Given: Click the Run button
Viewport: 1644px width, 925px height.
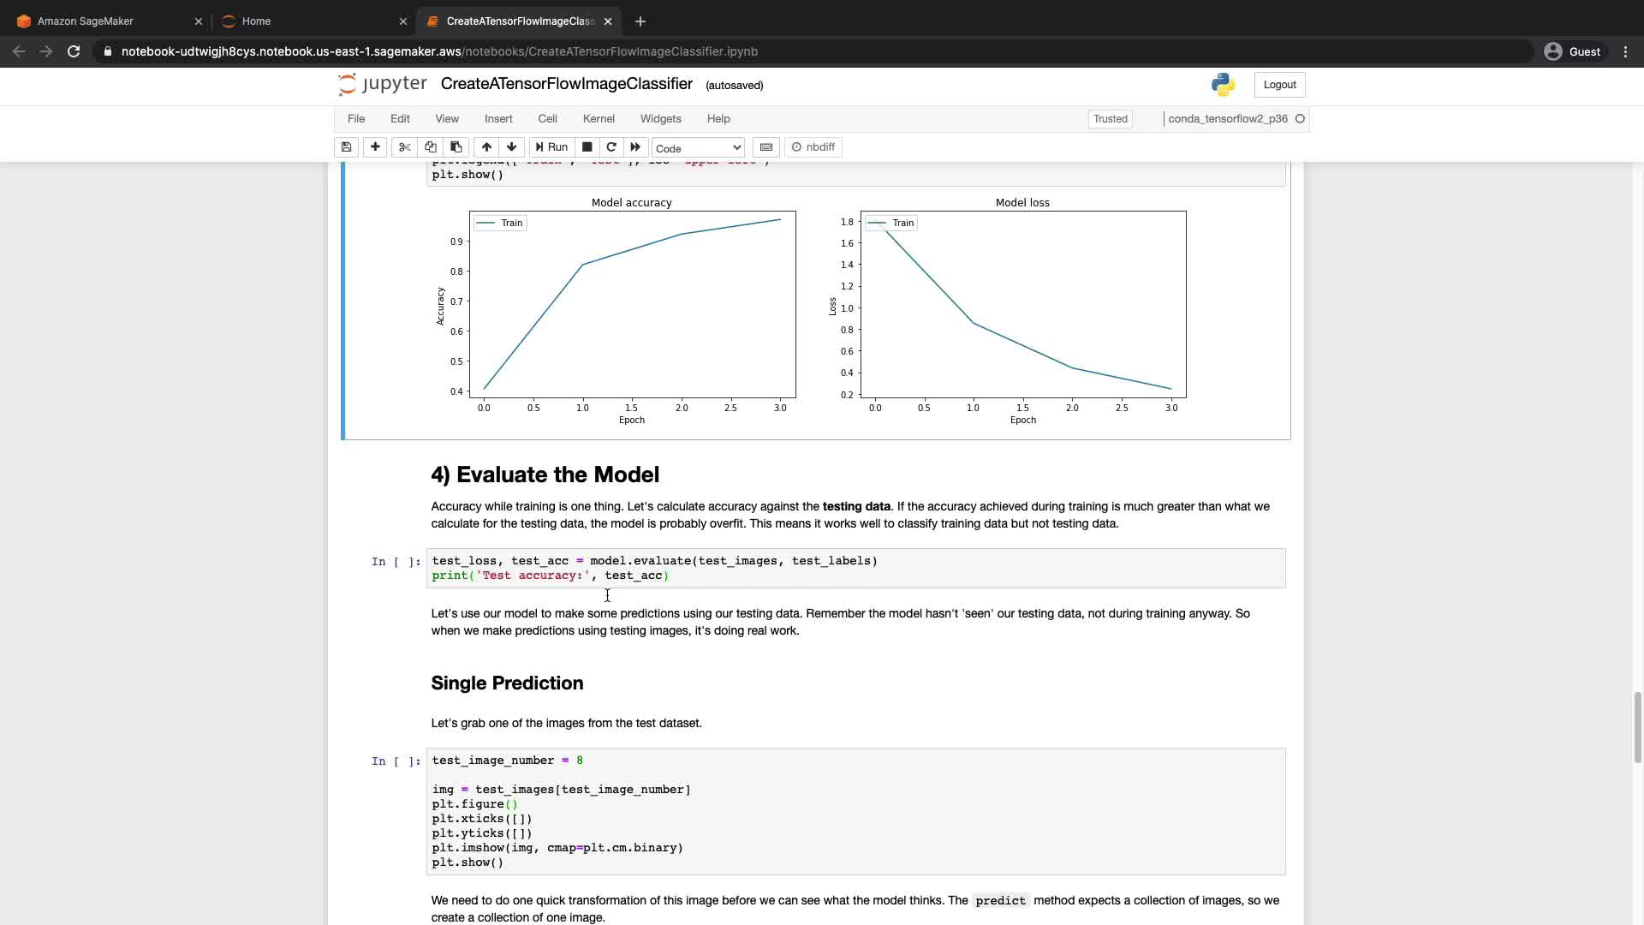Looking at the screenshot, I should click(552, 147).
